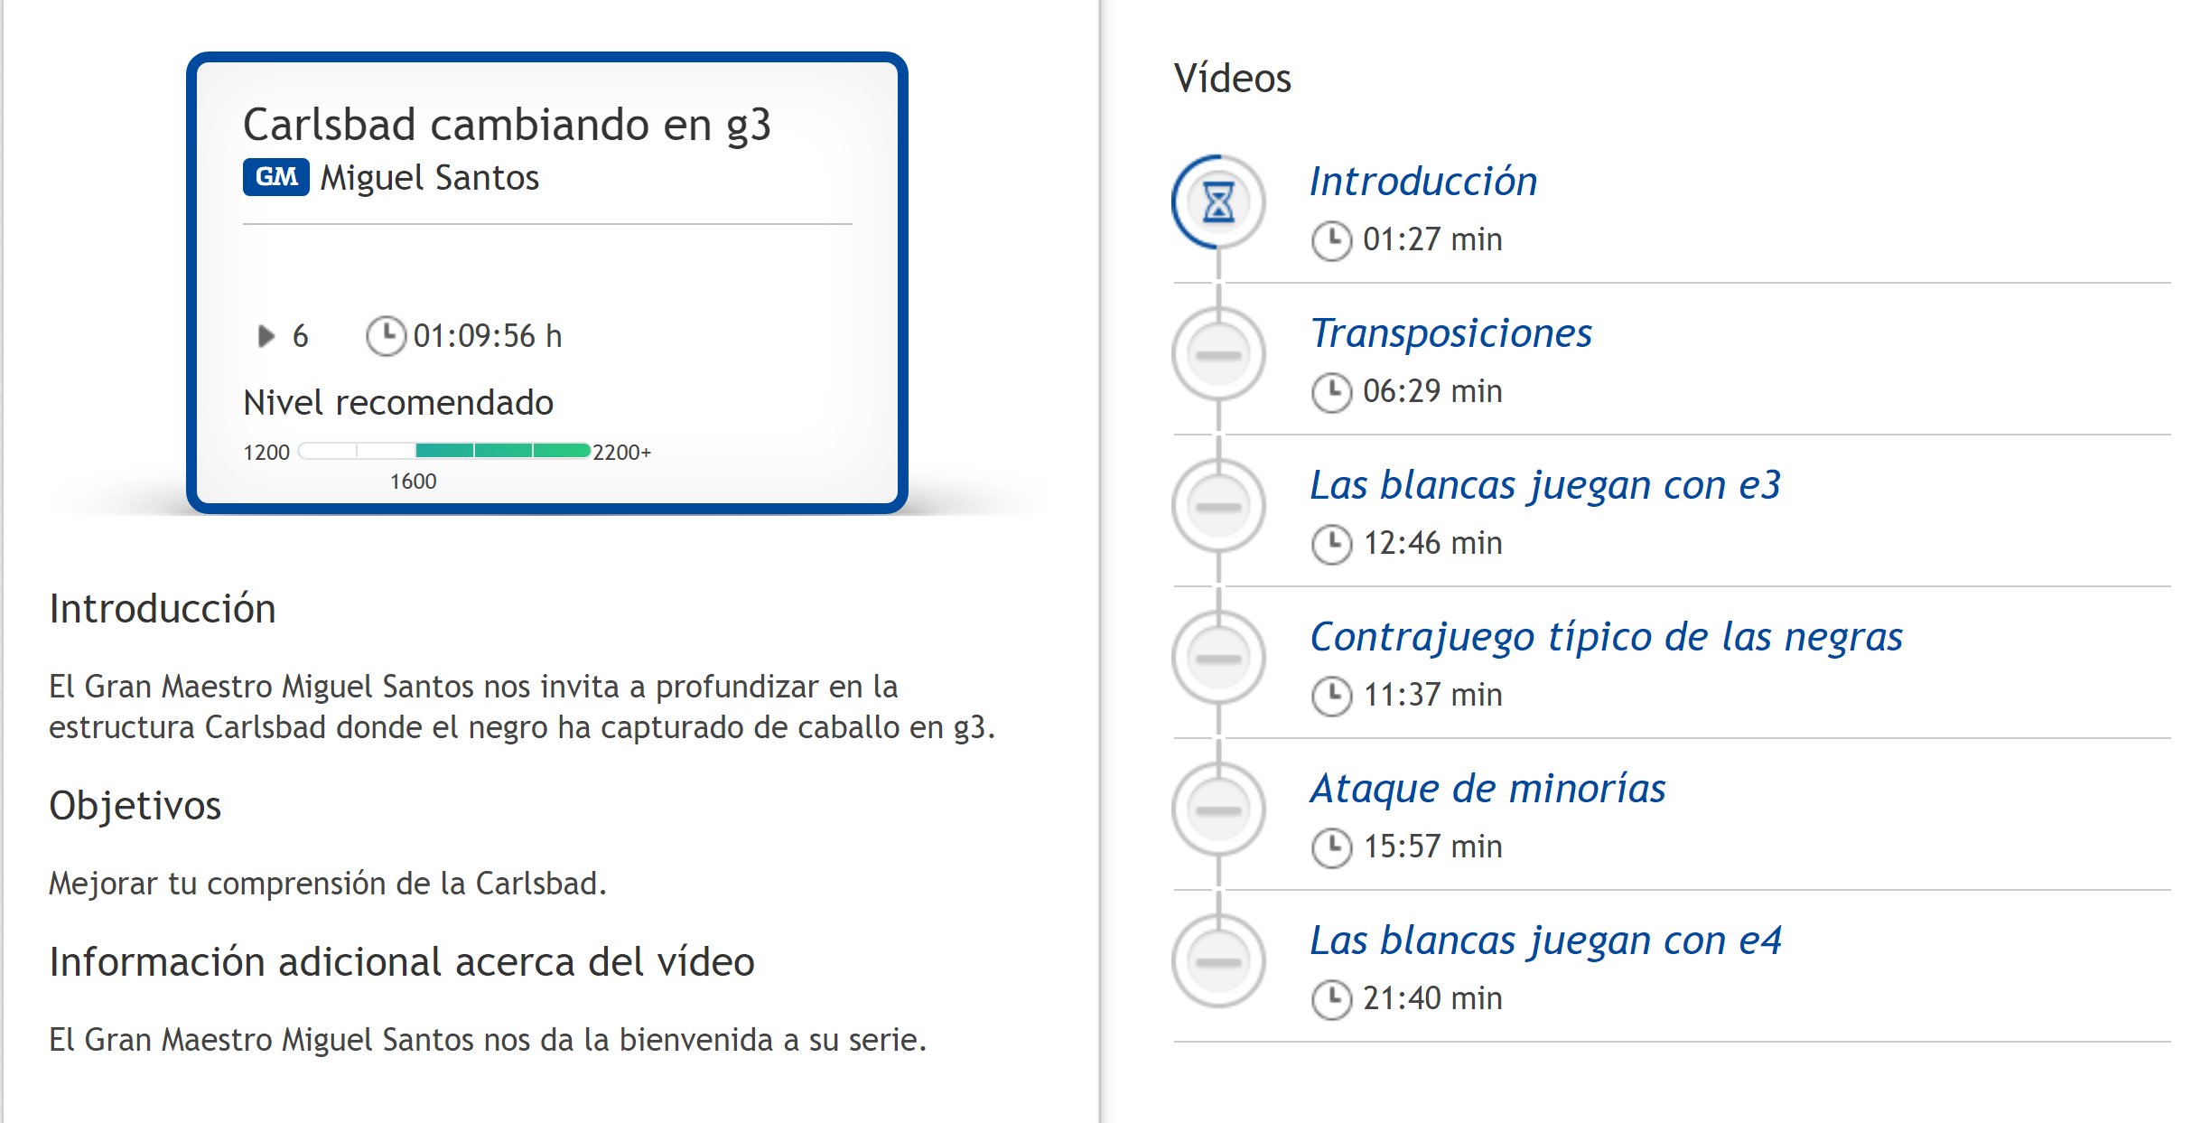Click the status circle beside Contrajuego típico de las negras
The width and height of the screenshot is (2191, 1123).
point(1218,658)
